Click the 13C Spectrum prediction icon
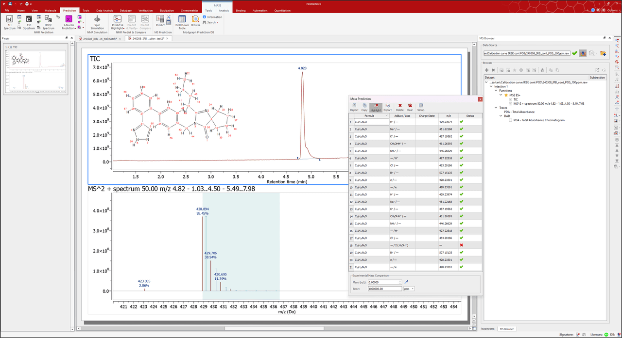Screen dimensions: 622x338 click(x=29, y=22)
